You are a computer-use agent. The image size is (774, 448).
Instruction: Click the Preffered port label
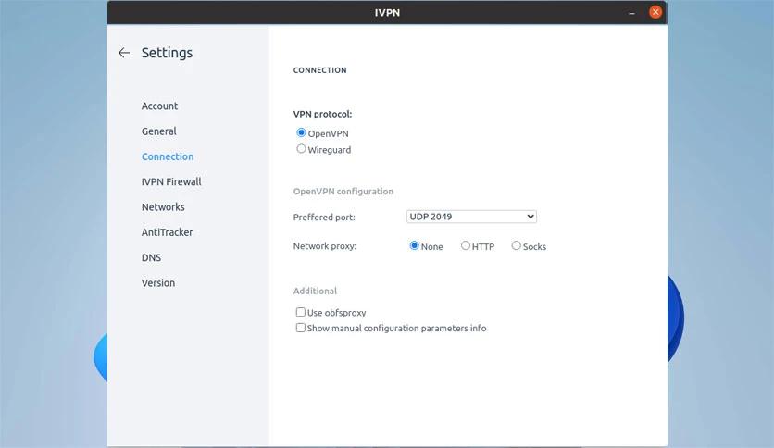pos(324,218)
